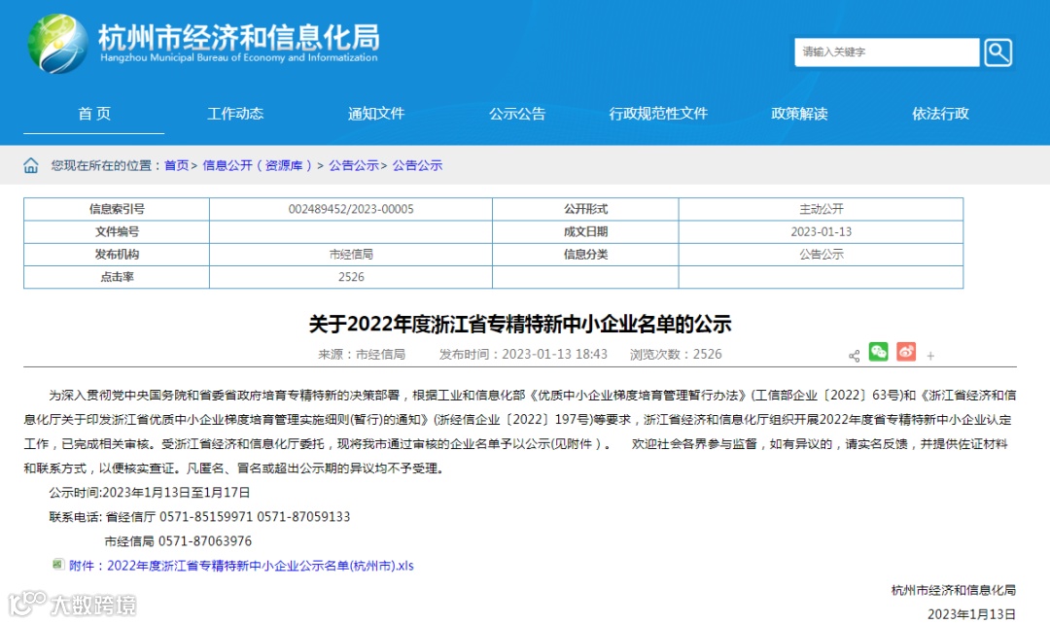This screenshot has height=624, width=1050.
Task: Open the 政策解读 navigation tab
Action: [799, 114]
